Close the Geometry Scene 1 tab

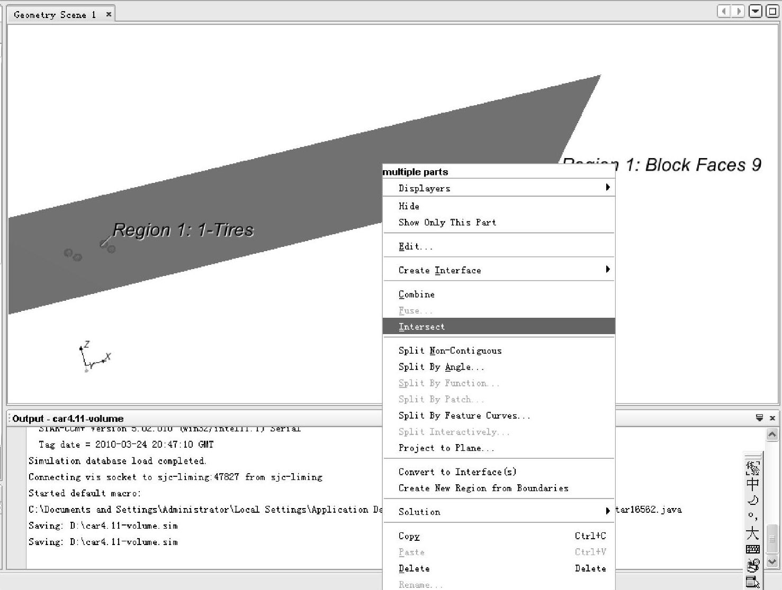[109, 14]
